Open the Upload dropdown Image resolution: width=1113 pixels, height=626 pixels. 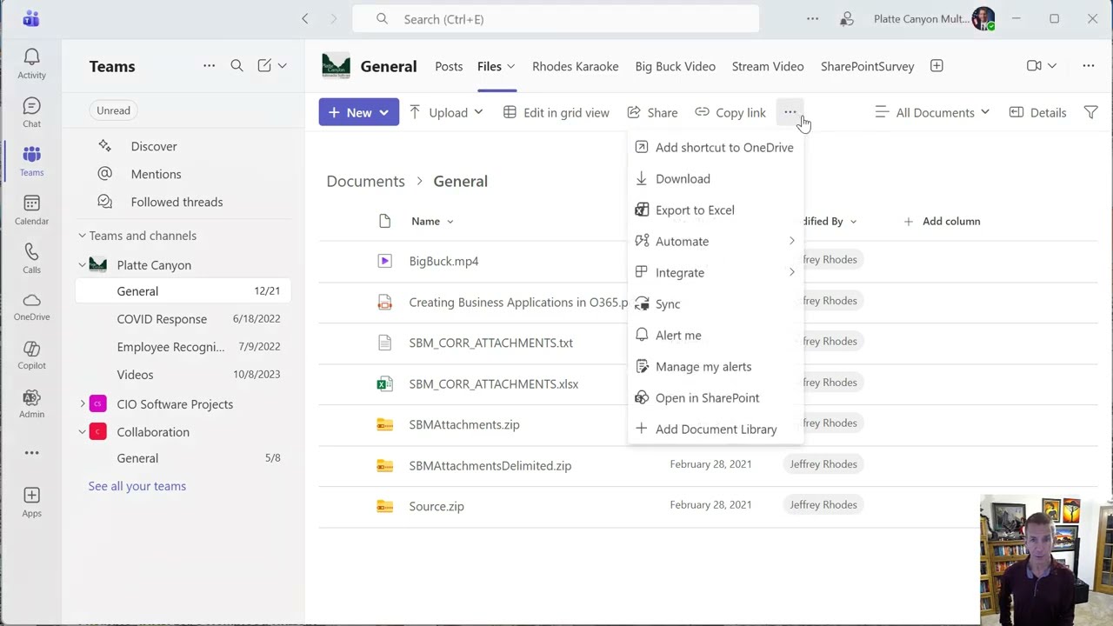coord(446,112)
